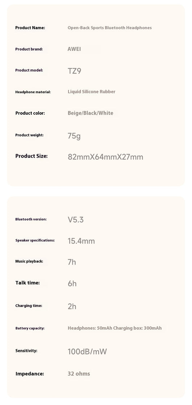Click the Product Name label
Screen dimensions: 192x405
coord(30,28)
